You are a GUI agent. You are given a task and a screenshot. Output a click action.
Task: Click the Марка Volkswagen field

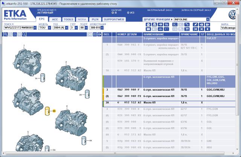[228, 28]
